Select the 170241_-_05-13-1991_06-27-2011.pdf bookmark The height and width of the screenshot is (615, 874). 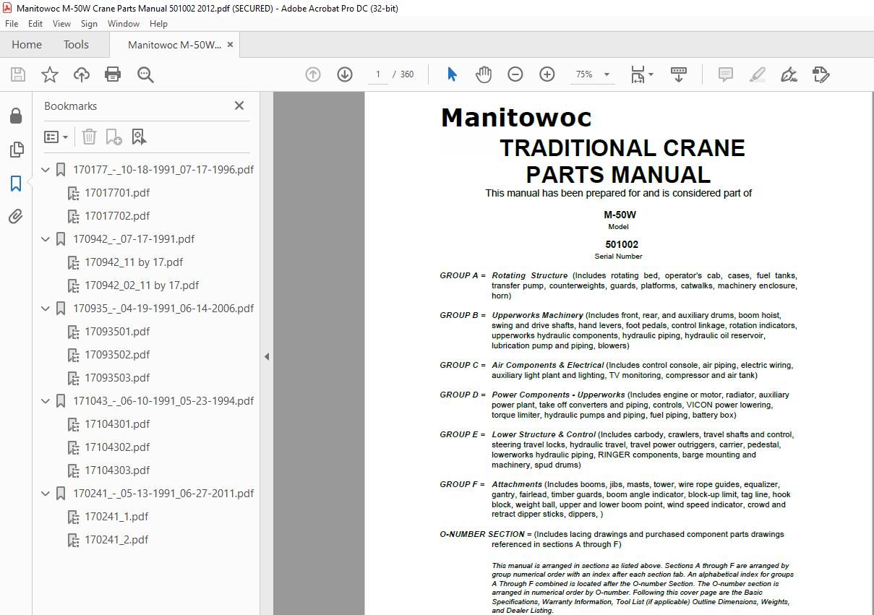(163, 494)
